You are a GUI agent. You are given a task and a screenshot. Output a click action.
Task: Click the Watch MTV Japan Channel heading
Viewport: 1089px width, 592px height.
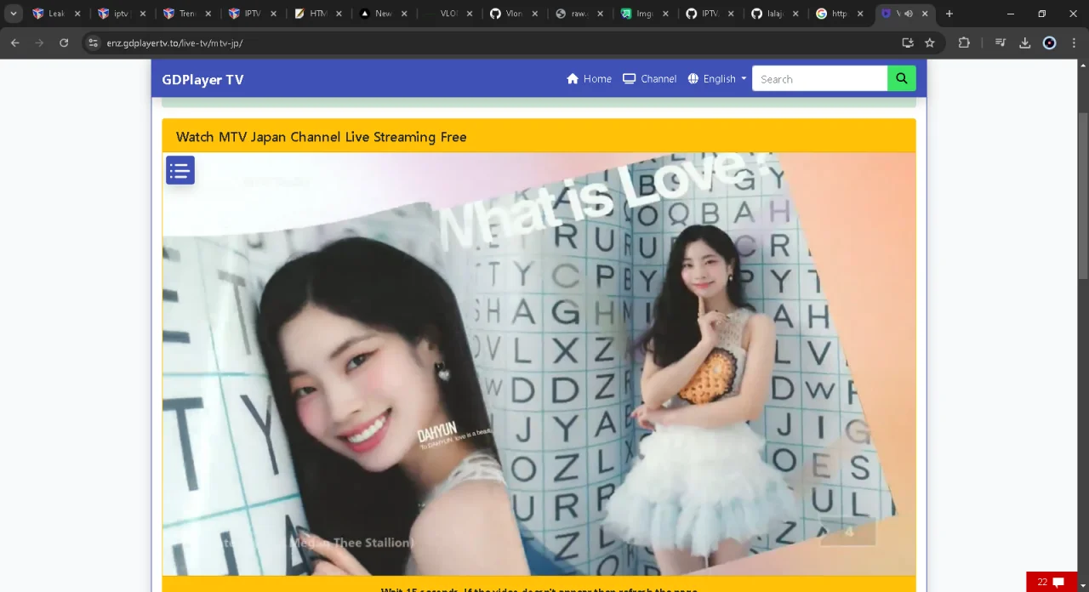(x=321, y=137)
